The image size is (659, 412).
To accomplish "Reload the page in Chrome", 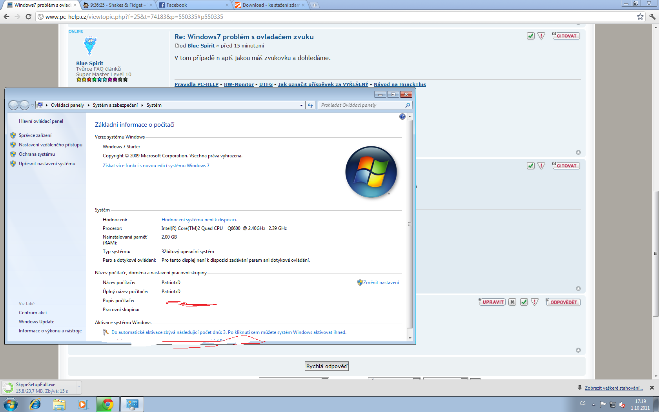I will (x=28, y=16).
